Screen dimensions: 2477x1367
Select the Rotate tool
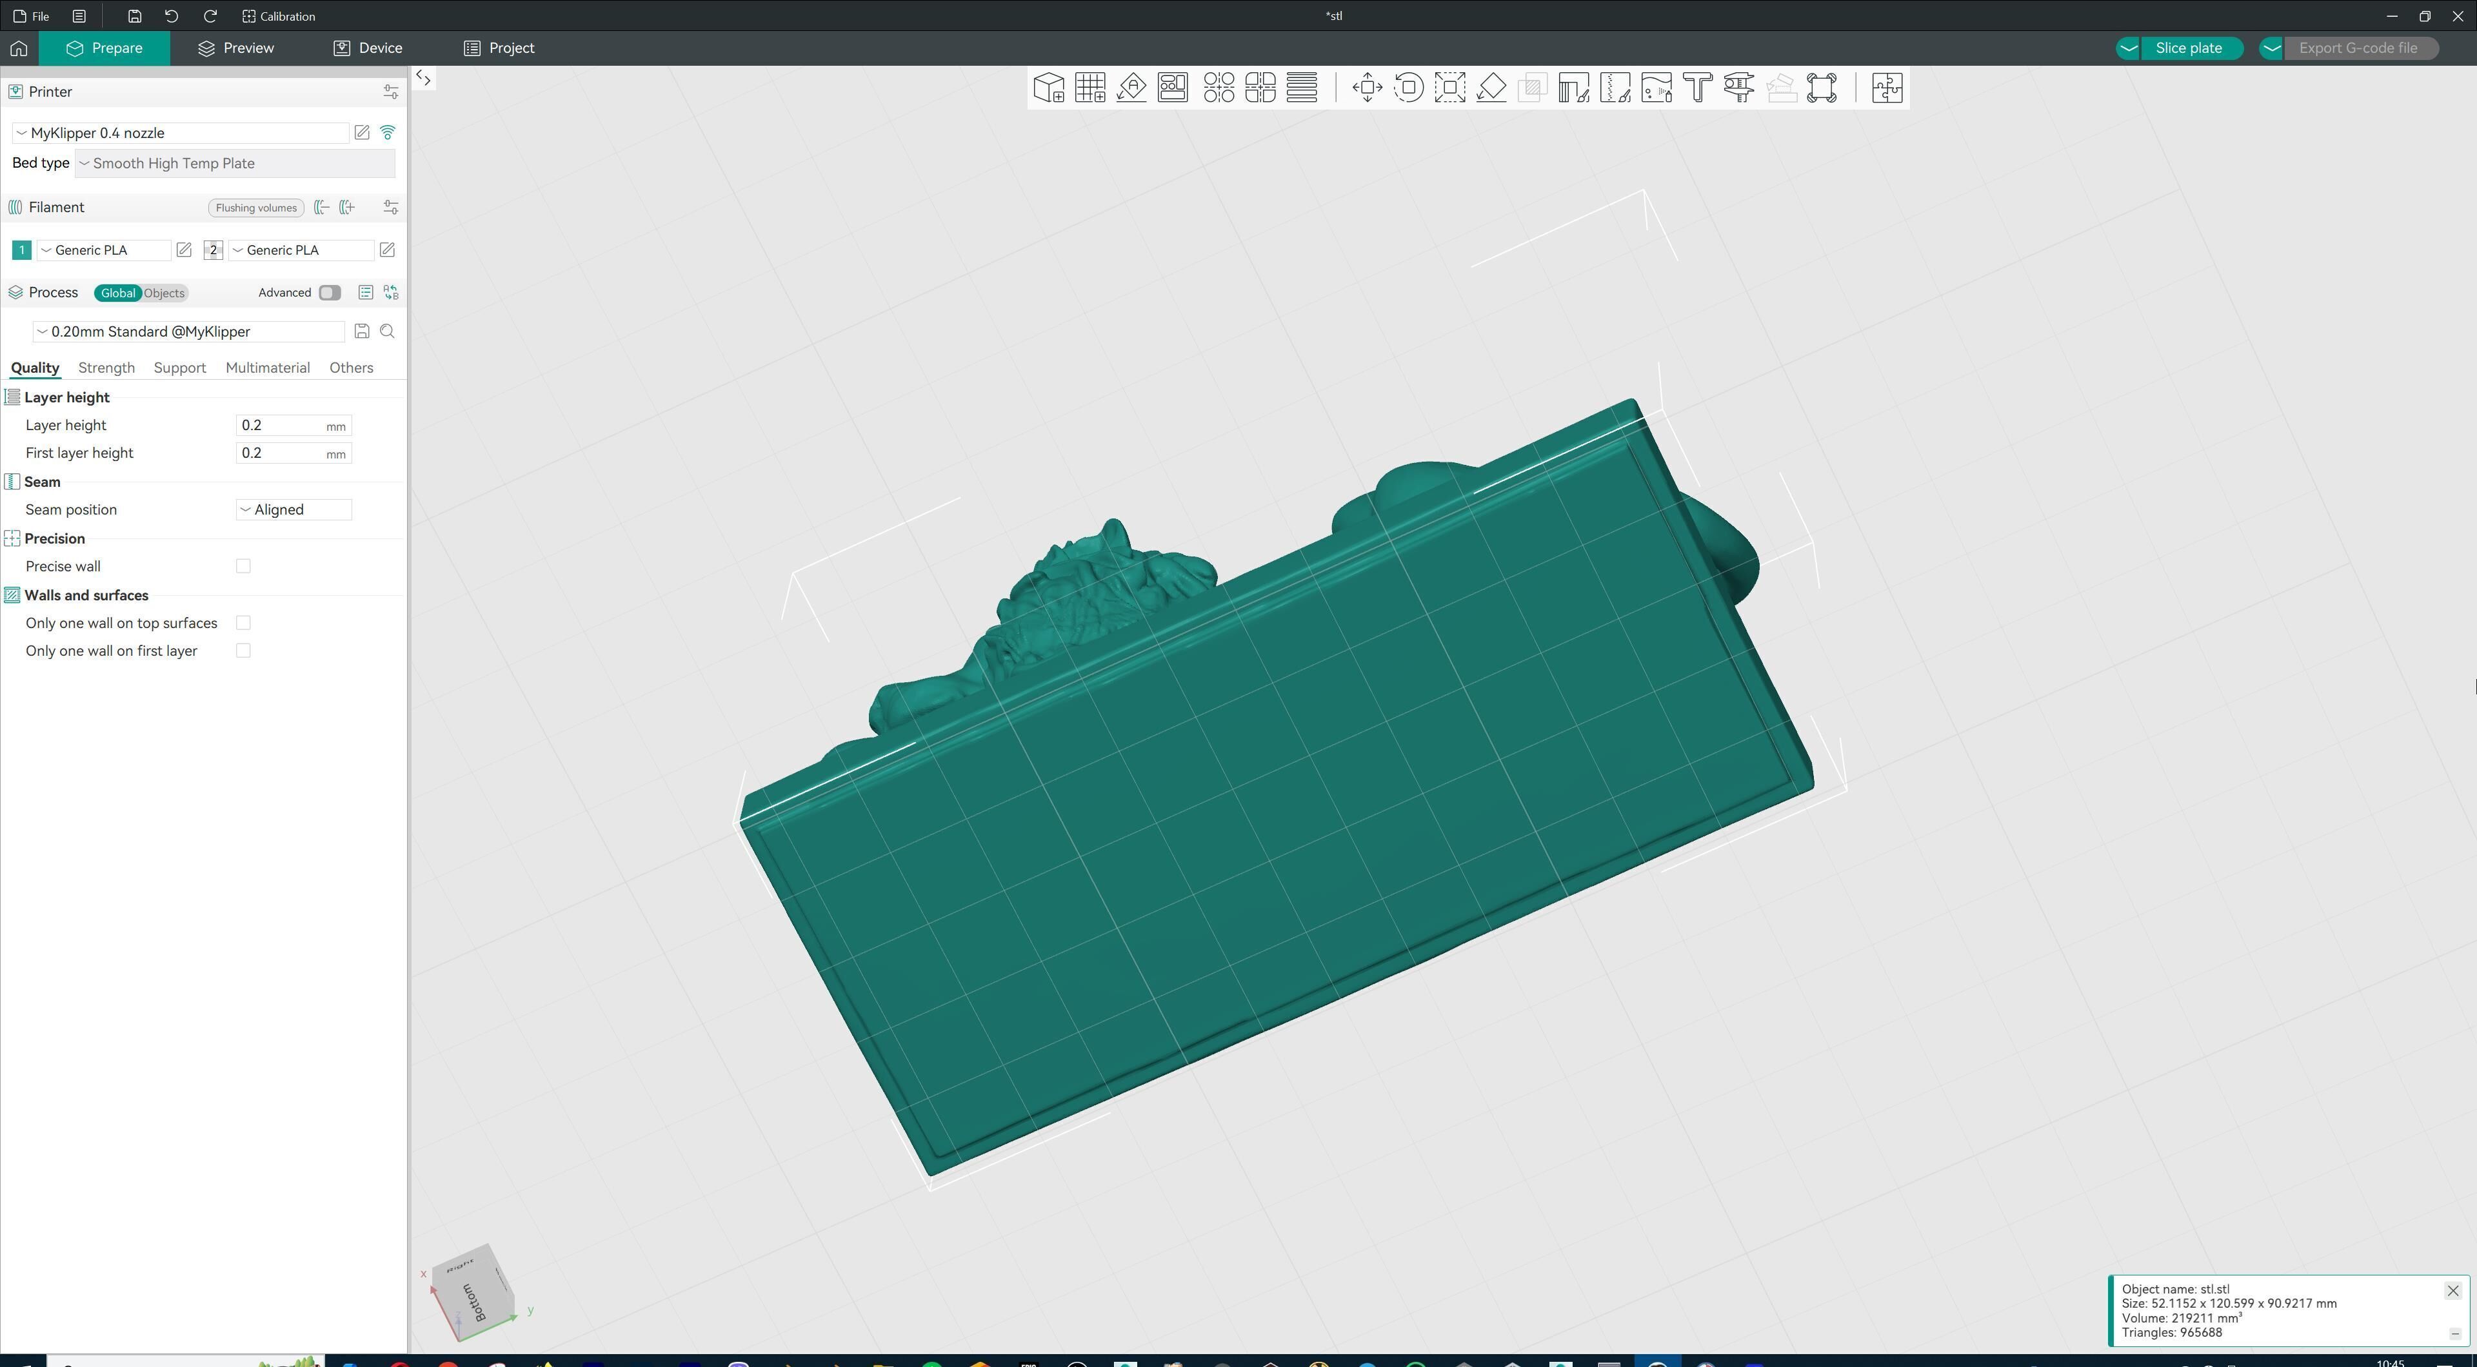(x=1409, y=88)
